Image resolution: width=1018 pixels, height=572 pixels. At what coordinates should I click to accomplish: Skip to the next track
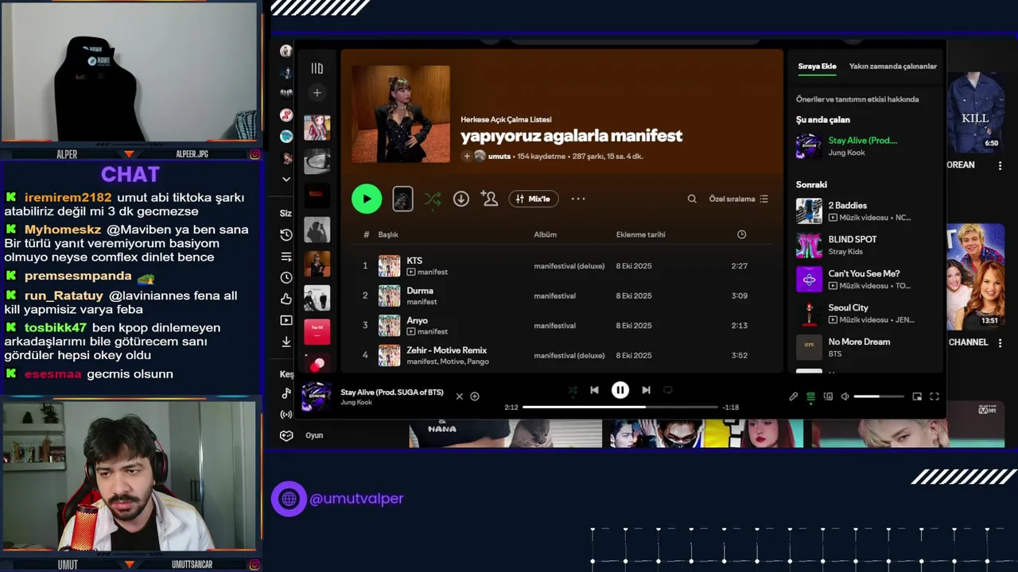pos(646,390)
